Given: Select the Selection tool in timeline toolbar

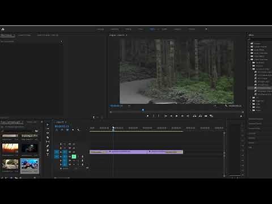Looking at the screenshot, I should point(48,125).
